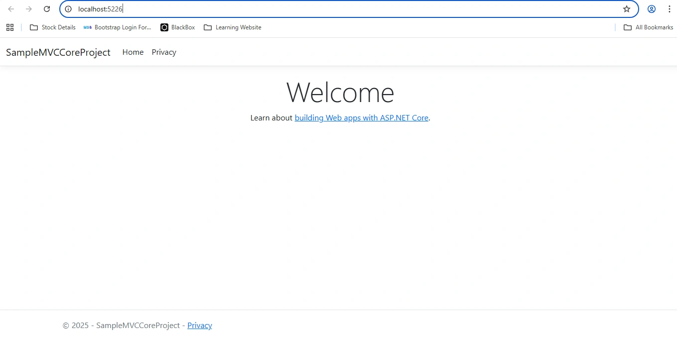The height and width of the screenshot is (339, 677).
Task: Go to Home in navbar
Action: (133, 52)
